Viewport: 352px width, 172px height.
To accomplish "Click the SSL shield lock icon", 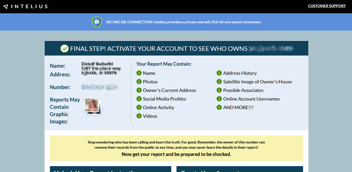I will click(x=97, y=22).
